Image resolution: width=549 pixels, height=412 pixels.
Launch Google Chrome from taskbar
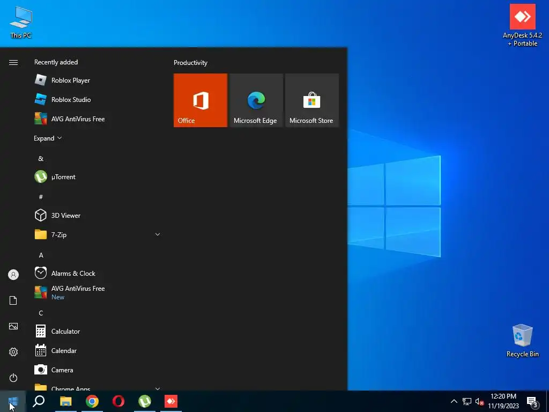(92, 401)
